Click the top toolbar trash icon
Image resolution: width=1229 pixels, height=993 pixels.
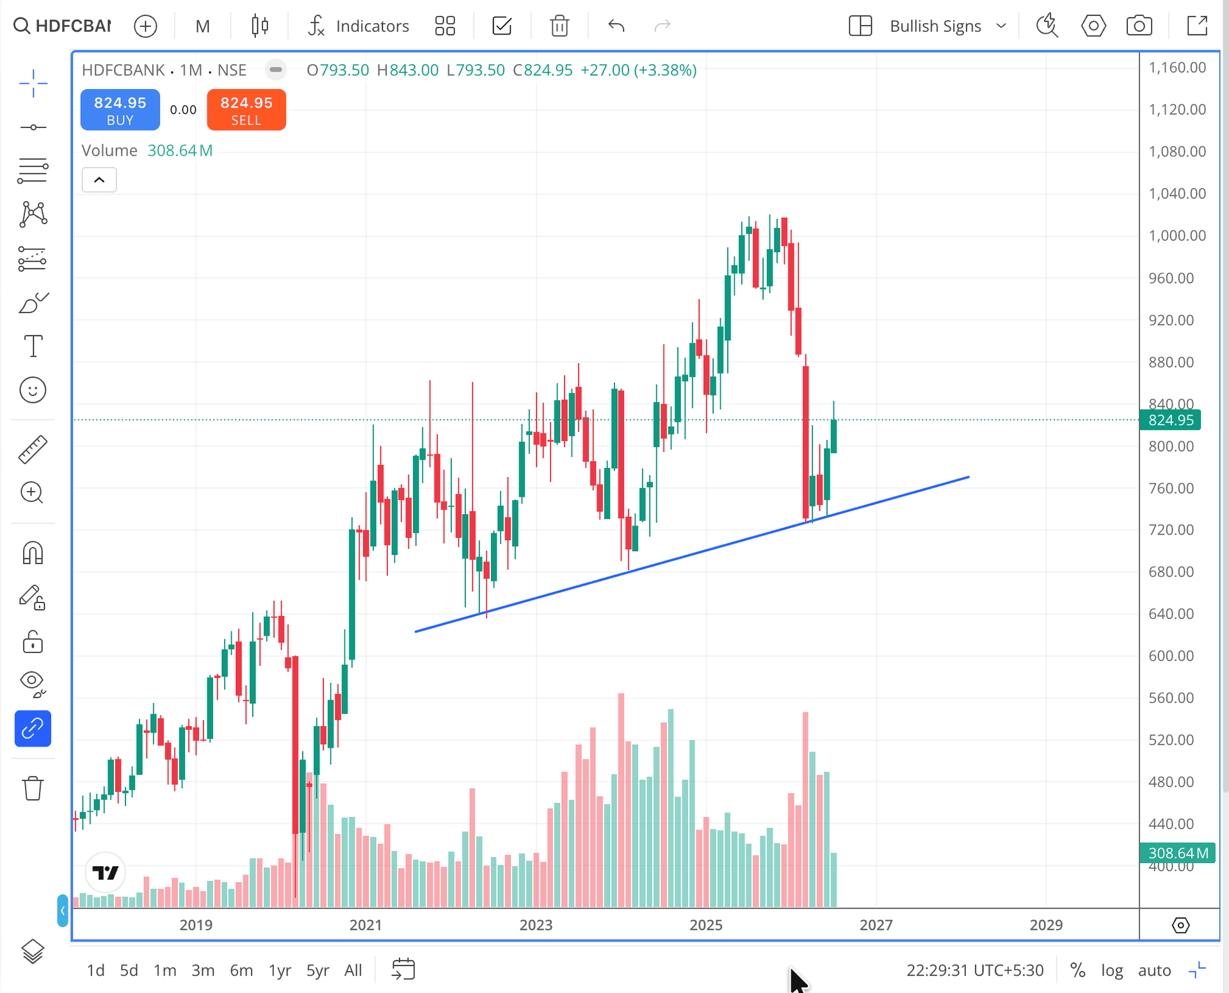(x=559, y=26)
